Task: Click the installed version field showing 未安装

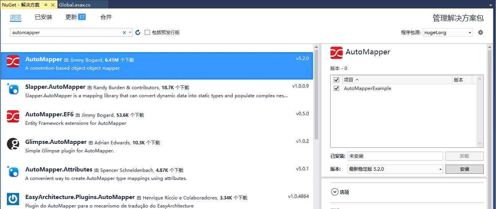Action: (x=395, y=156)
